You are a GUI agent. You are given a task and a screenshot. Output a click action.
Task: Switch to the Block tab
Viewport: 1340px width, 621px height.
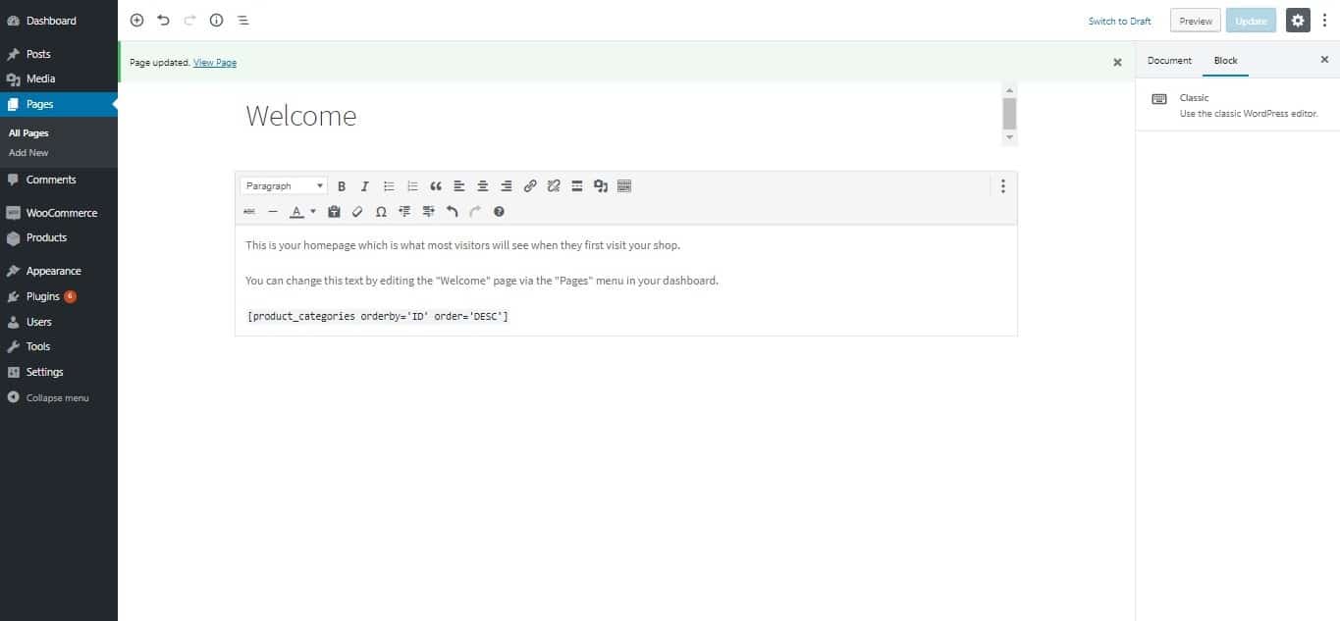(1225, 60)
